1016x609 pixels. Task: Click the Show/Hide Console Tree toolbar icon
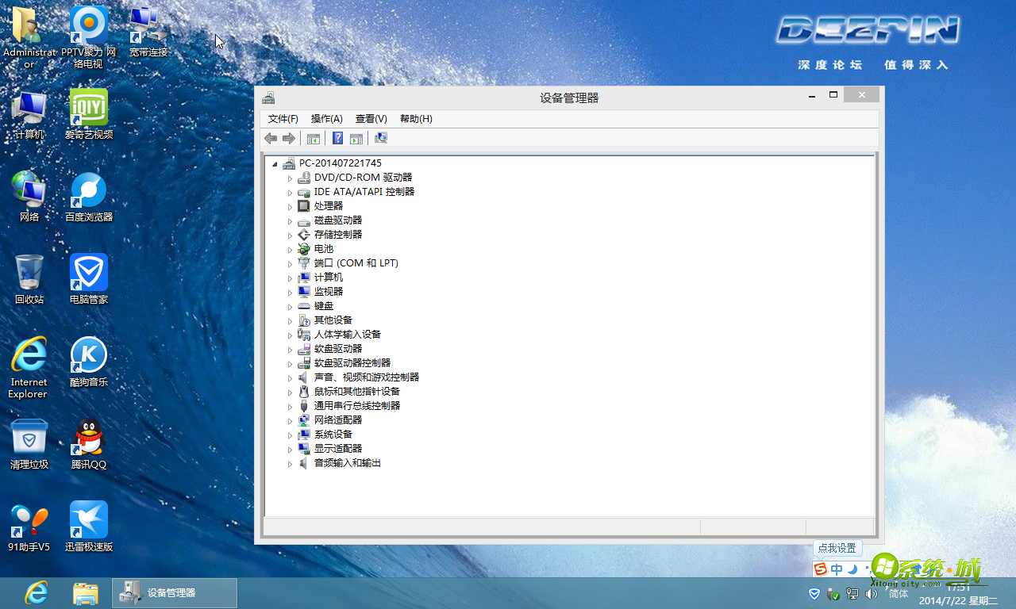point(314,138)
